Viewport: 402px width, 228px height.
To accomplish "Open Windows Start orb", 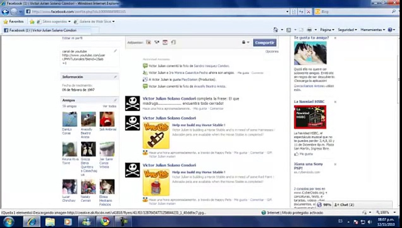I will (x=9, y=222).
